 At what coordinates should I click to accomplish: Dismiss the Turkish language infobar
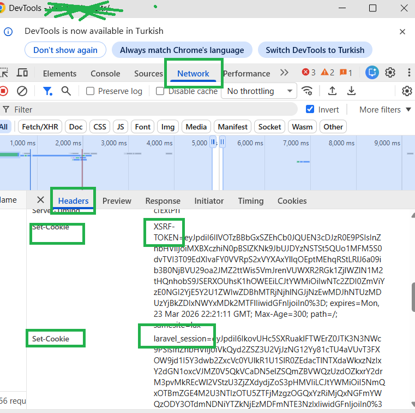tap(402, 32)
